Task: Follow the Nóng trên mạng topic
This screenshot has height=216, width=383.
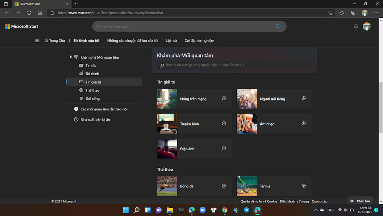Action: [x=224, y=99]
